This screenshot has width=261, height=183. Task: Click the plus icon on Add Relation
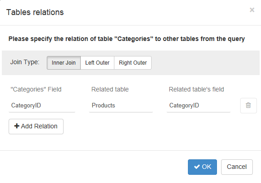point(17,126)
